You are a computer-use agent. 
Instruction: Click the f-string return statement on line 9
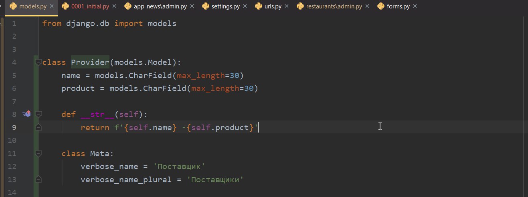click(x=170, y=128)
